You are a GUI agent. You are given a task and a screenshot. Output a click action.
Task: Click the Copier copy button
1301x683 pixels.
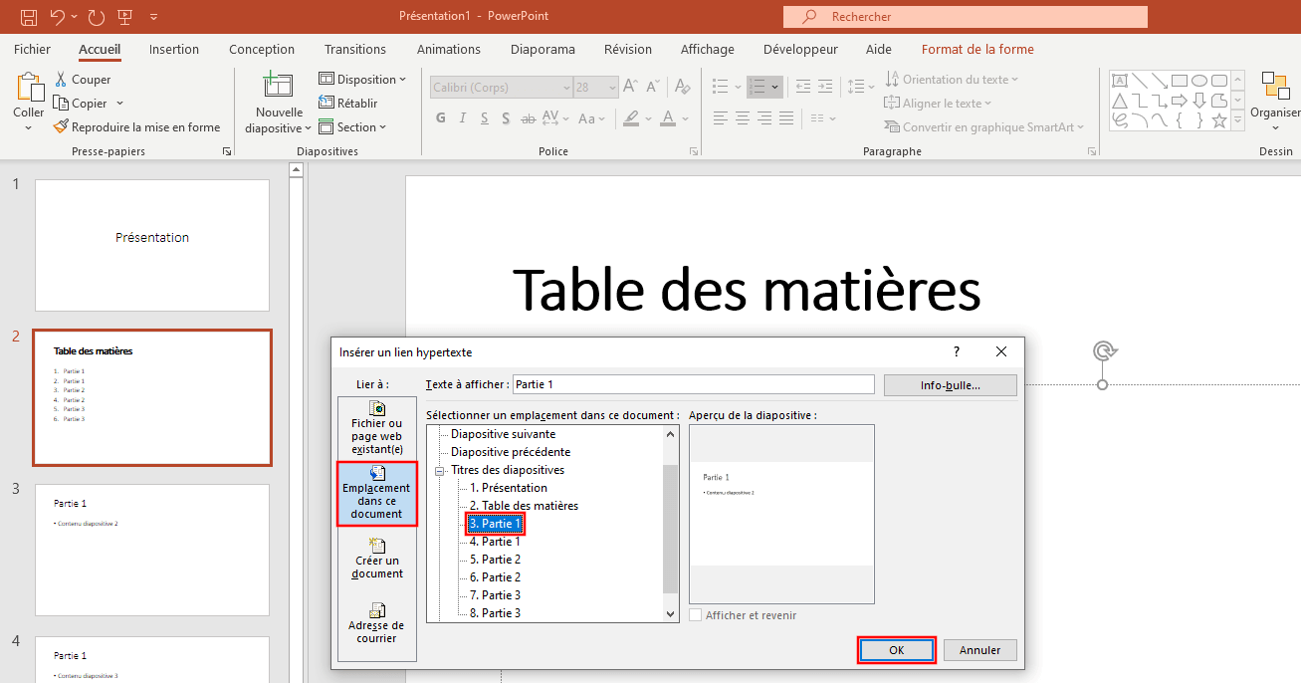click(x=81, y=104)
